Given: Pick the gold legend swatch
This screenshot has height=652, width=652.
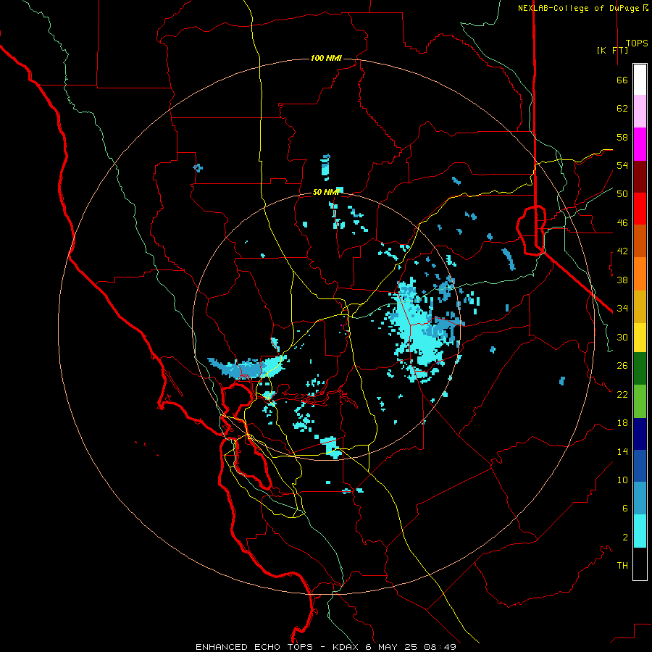Looking at the screenshot, I should coord(640,307).
